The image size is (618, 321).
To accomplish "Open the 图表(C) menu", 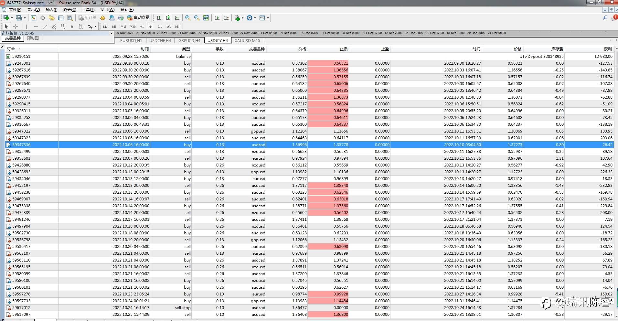I will click(x=69, y=10).
